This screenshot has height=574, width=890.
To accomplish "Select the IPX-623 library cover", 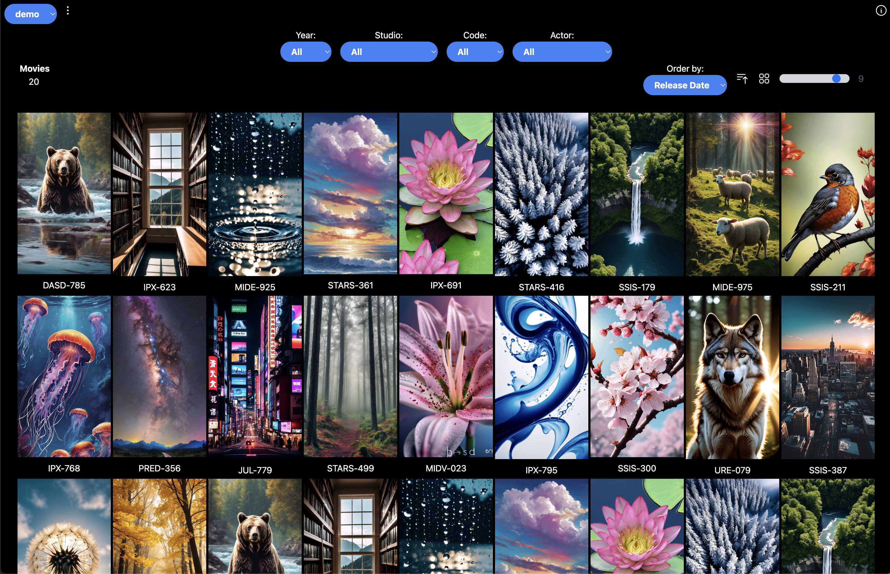I will coord(159,194).
